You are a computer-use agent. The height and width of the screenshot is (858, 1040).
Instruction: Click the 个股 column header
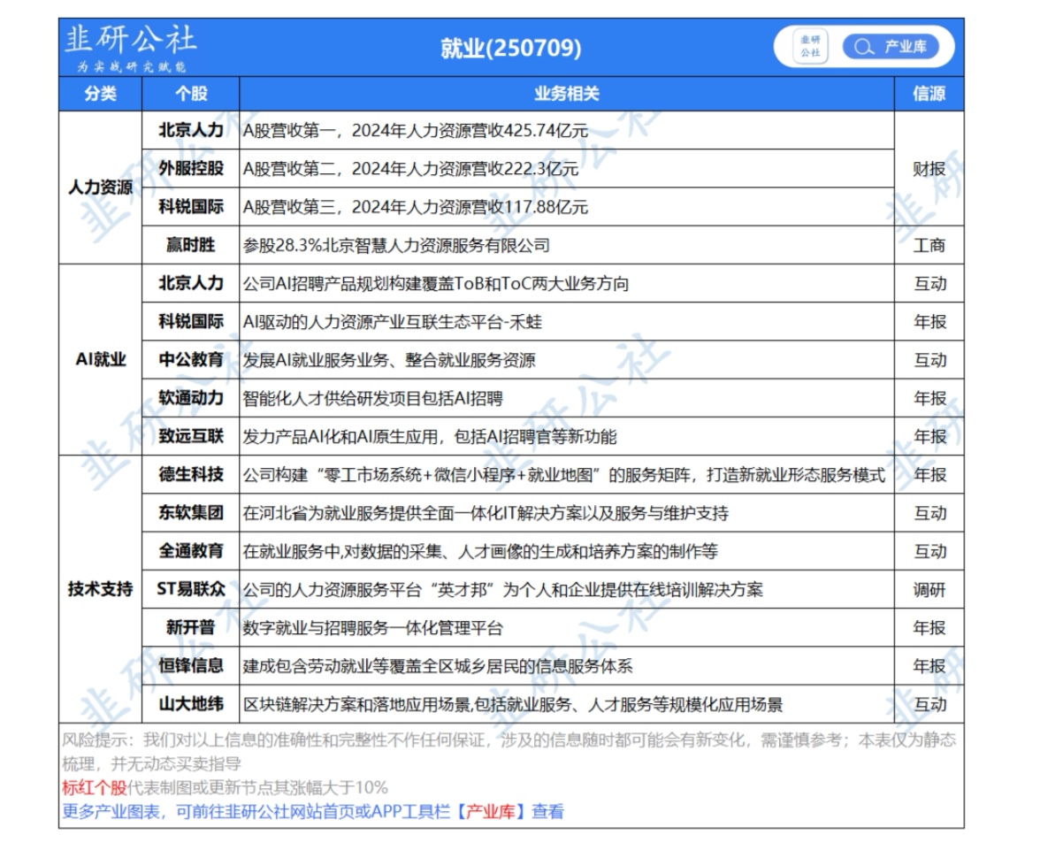(191, 94)
